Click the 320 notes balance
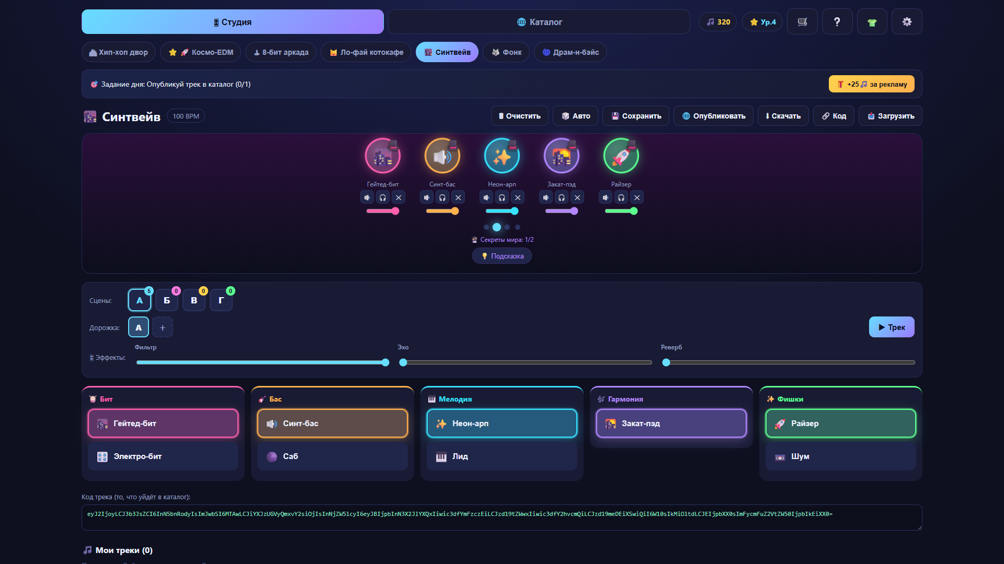Image resolution: width=1004 pixels, height=564 pixels. click(718, 22)
